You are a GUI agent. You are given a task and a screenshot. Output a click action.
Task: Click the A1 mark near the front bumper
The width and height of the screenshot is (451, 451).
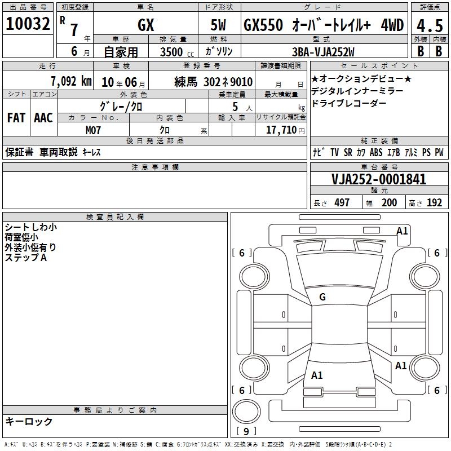click(x=402, y=231)
